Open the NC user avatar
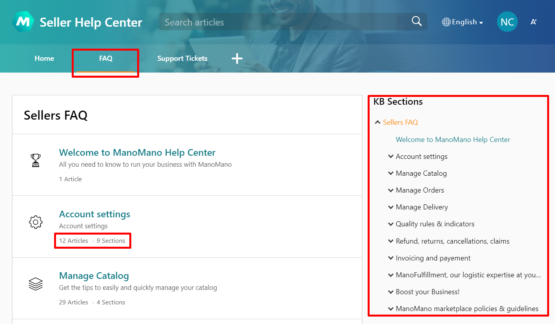555x324 pixels. click(507, 22)
